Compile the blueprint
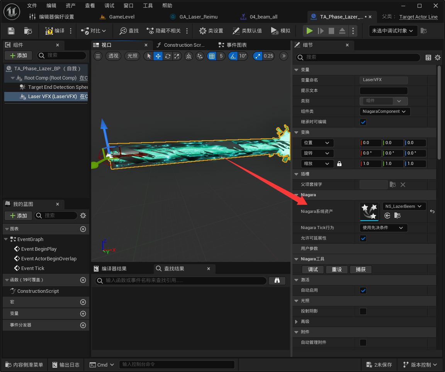445x372 pixels. (x=55, y=31)
